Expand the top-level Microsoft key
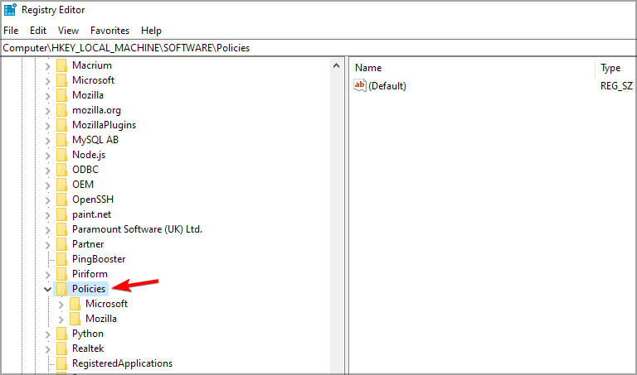 pyautogui.click(x=47, y=80)
